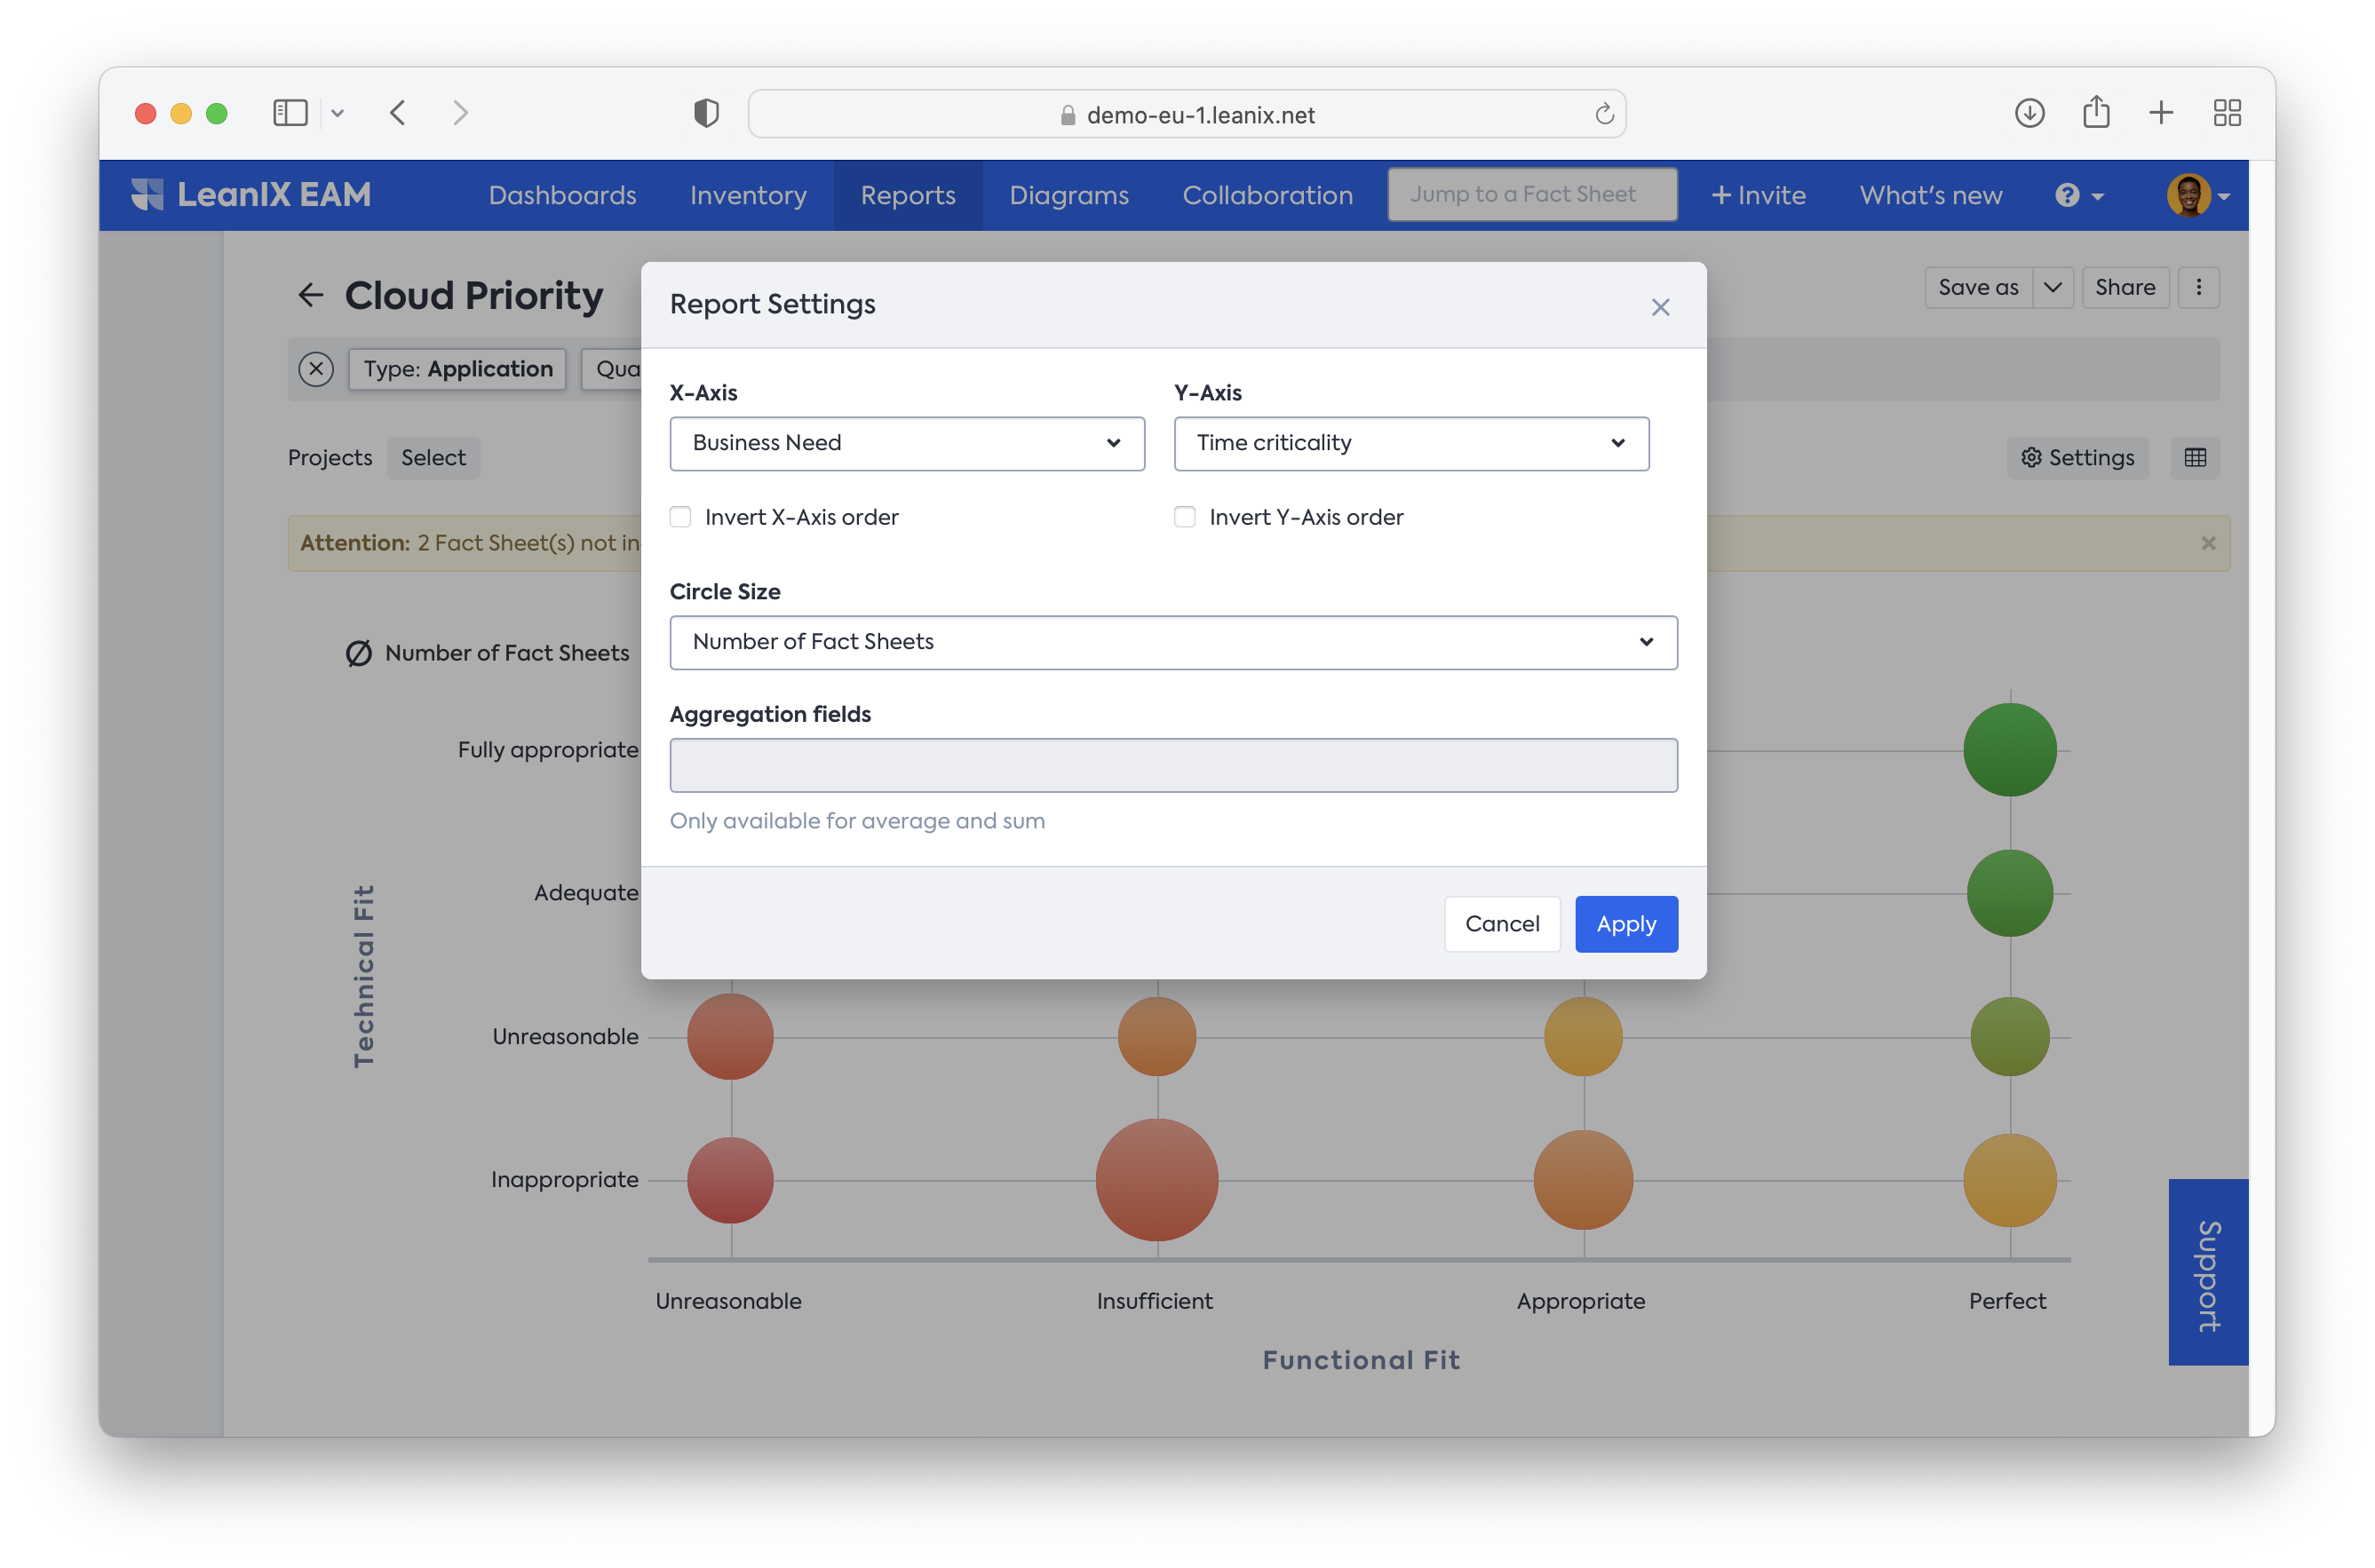
Task: Close the Report Settings dialog
Action: (1660, 307)
